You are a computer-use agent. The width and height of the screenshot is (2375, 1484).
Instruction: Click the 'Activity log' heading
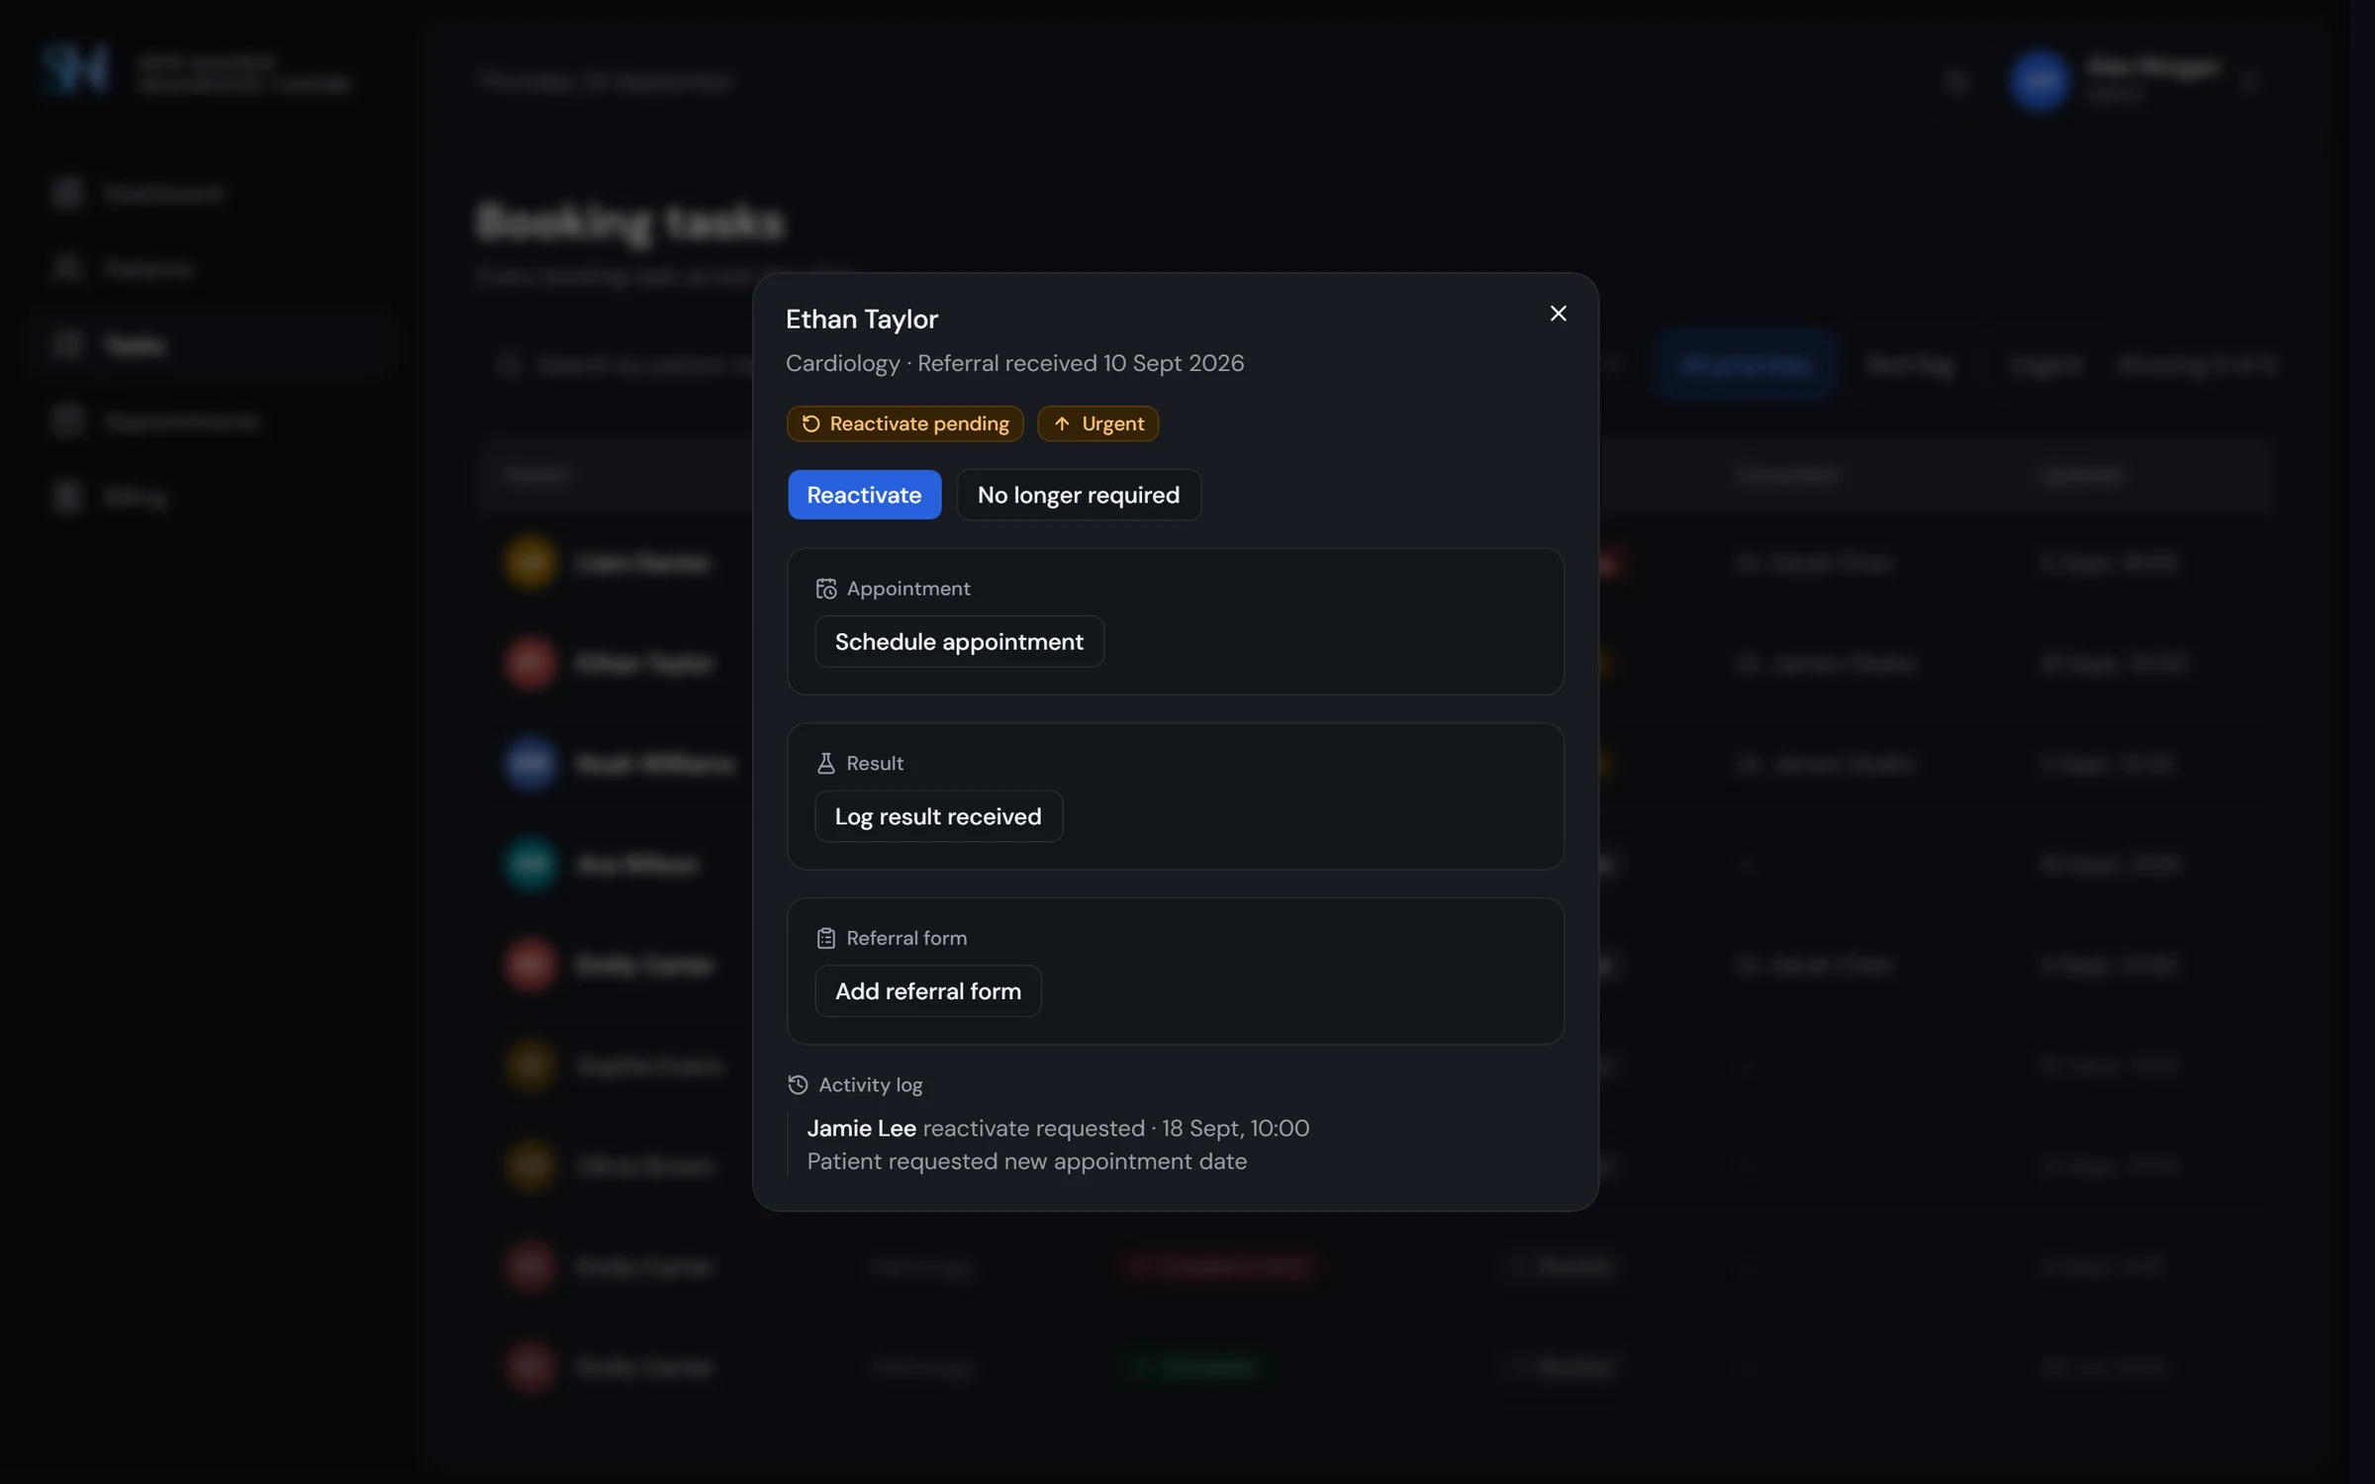tap(871, 1084)
